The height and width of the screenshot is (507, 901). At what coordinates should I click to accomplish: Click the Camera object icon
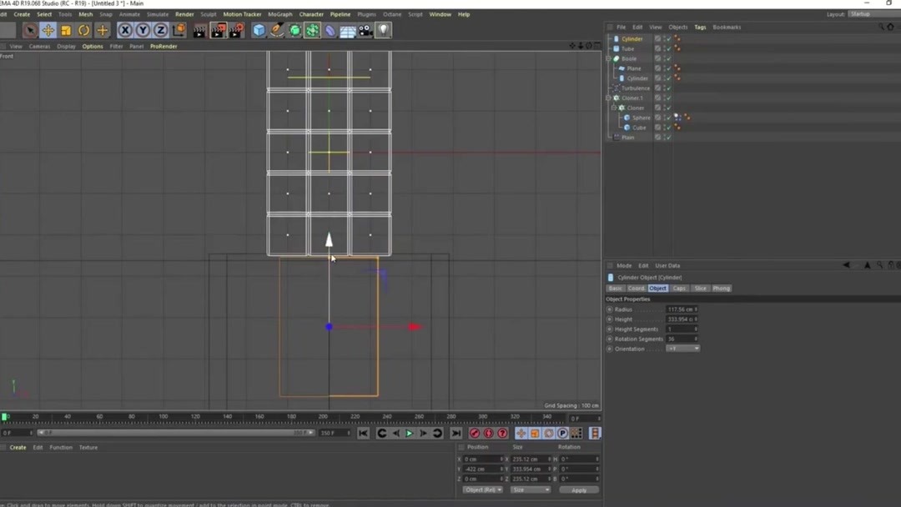coord(365,31)
